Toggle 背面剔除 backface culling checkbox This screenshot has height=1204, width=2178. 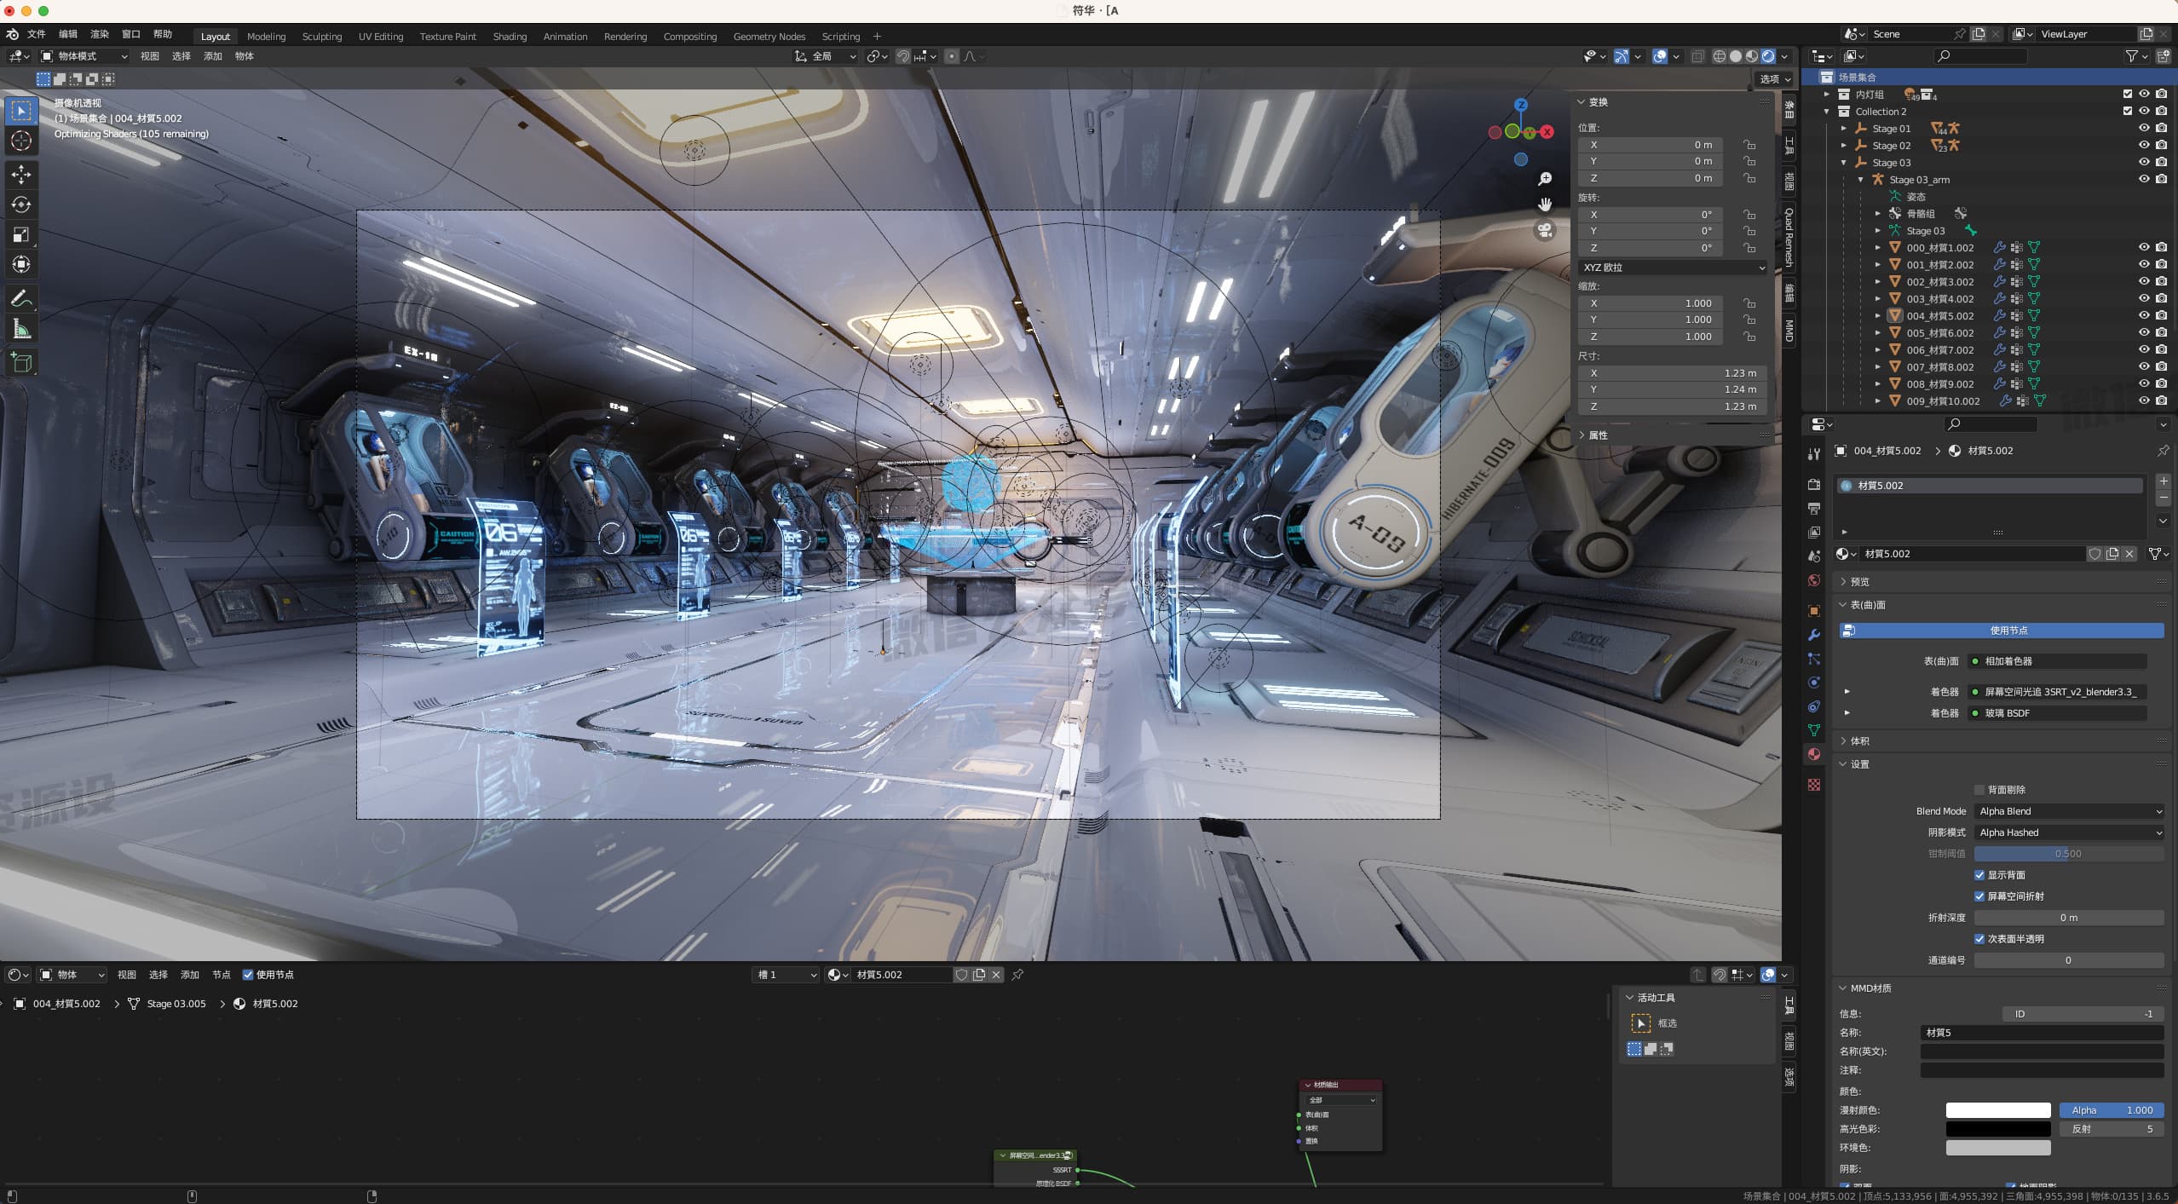[1979, 790]
